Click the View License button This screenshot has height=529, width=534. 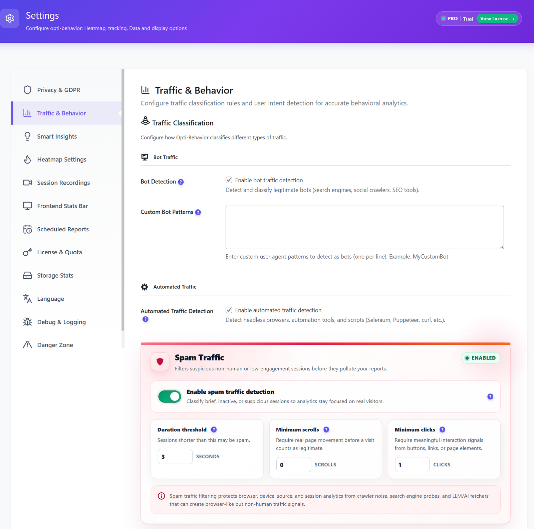(x=497, y=19)
